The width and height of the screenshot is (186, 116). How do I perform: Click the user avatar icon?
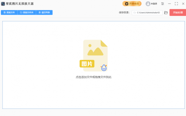click(x=148, y=4)
